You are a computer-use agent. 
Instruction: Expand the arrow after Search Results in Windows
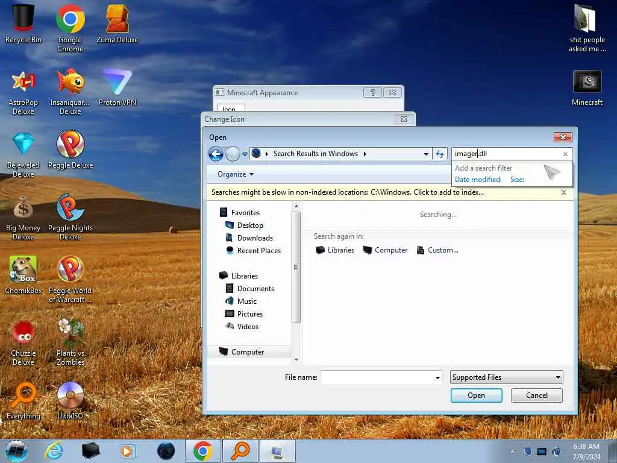tap(365, 154)
